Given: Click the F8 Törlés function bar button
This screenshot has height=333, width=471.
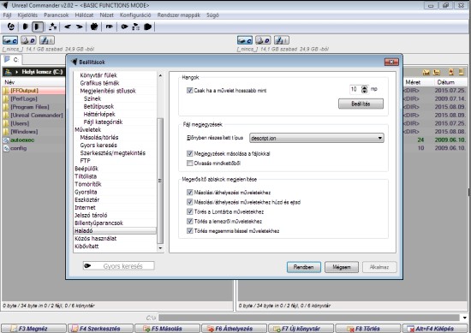Looking at the screenshot, I should click(367, 329).
